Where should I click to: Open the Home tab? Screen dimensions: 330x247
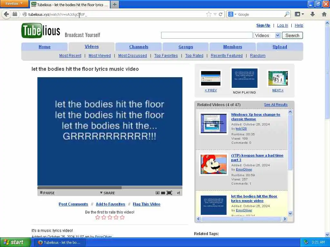click(44, 47)
